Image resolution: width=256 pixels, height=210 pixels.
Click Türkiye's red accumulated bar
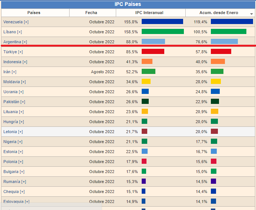click(x=221, y=52)
